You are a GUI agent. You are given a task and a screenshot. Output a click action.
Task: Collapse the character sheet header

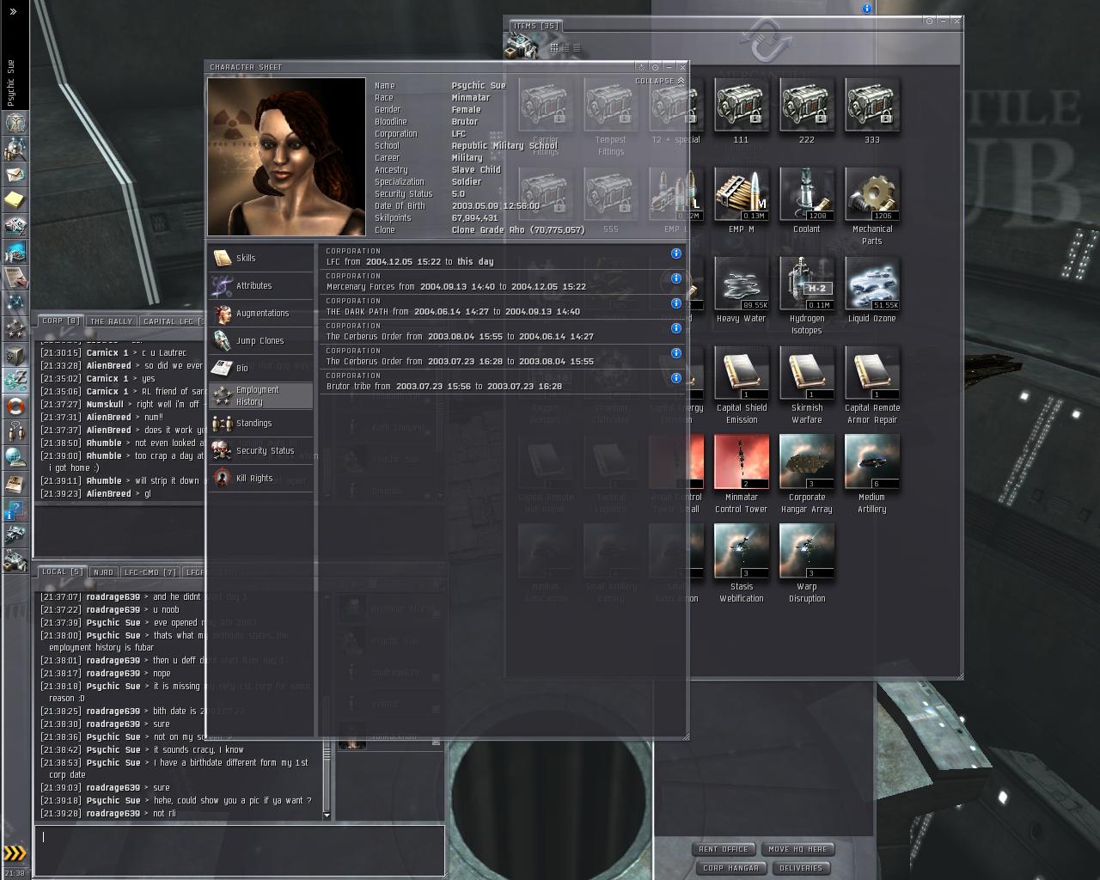point(660,81)
